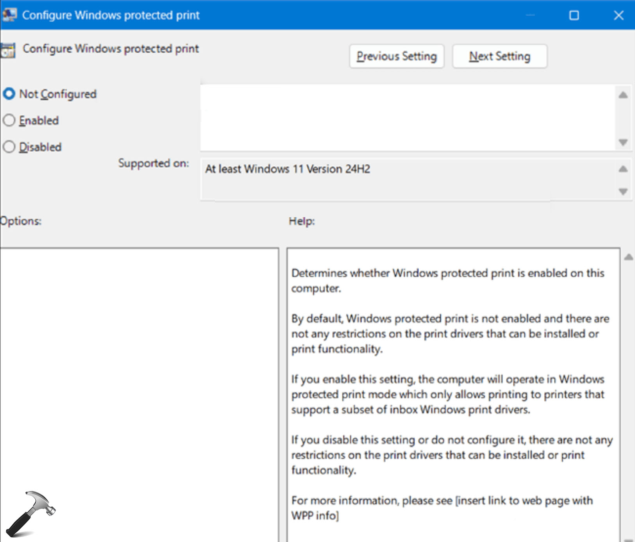Select the Not Configured radio button
The height and width of the screenshot is (542, 635).
pyautogui.click(x=9, y=94)
